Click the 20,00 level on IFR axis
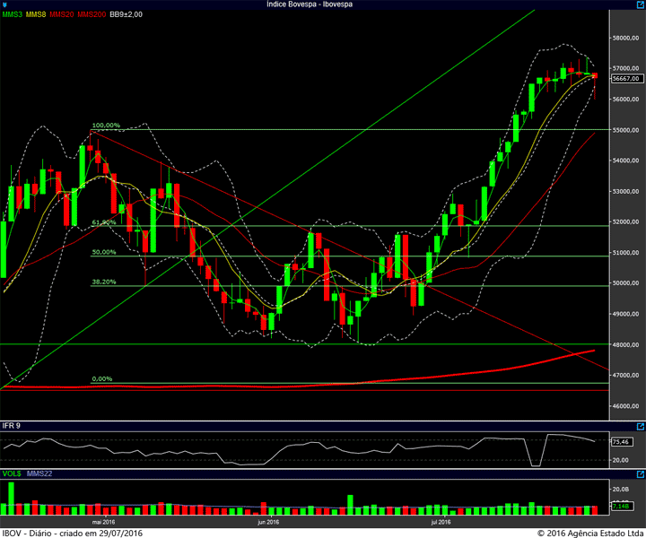Image resolution: width=646 pixels, height=538 pixels. (x=621, y=460)
